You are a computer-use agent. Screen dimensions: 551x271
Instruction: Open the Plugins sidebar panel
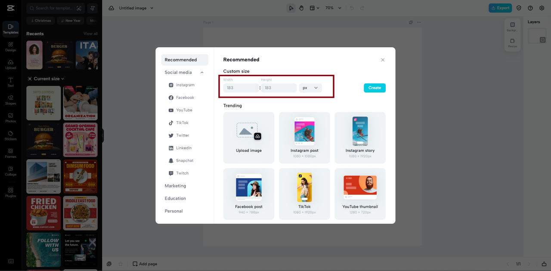(x=10, y=192)
